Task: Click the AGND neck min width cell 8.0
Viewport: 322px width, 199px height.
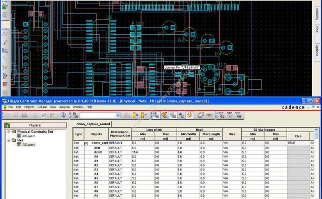Action: click(x=188, y=152)
